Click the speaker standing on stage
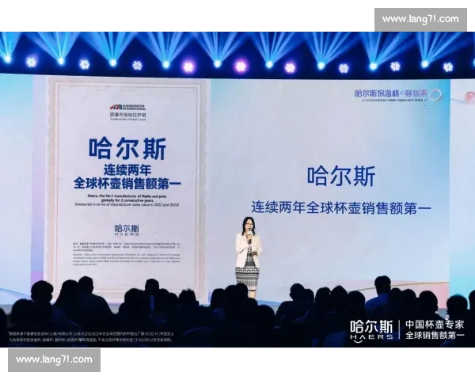Image resolution: width=475 pixels, height=380 pixels. (x=248, y=256)
